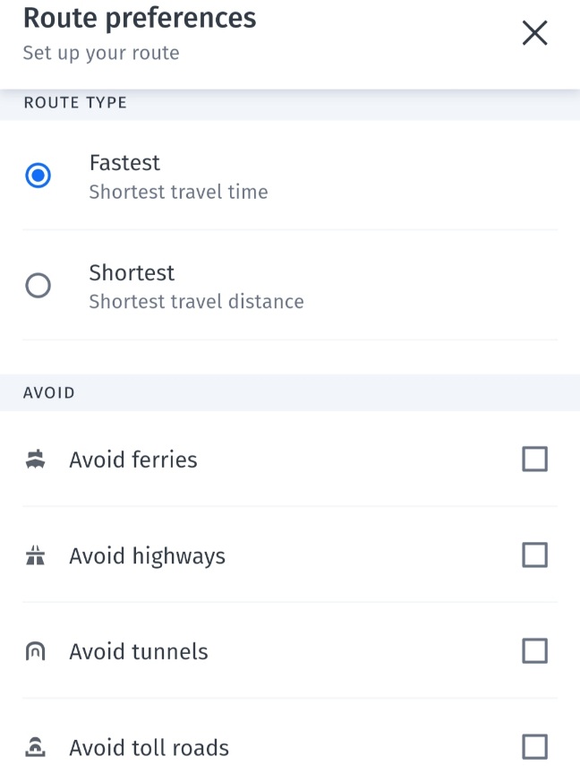Click the Route preferences title
Viewport: 580px width, 774px height.
140,18
